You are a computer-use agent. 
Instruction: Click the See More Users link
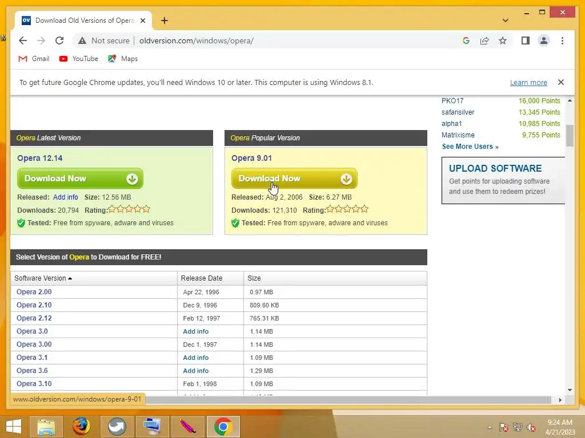tap(470, 147)
